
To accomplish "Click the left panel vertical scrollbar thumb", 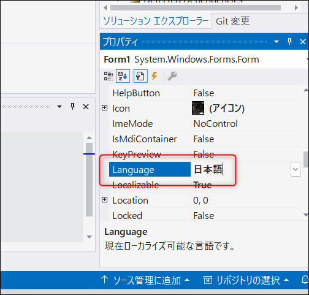I will pos(89,180).
